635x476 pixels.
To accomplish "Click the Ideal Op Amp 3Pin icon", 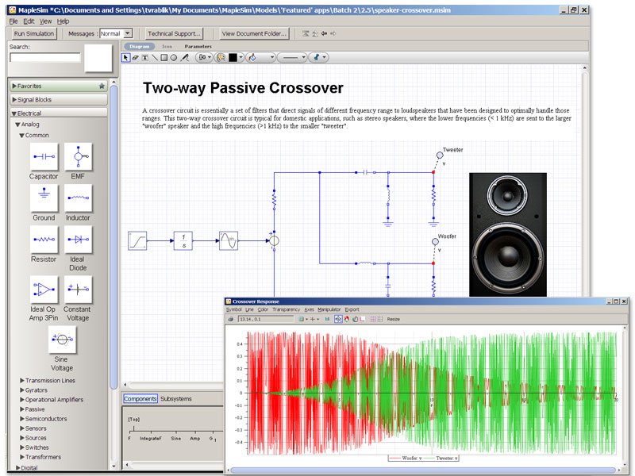I will pos(44,290).
